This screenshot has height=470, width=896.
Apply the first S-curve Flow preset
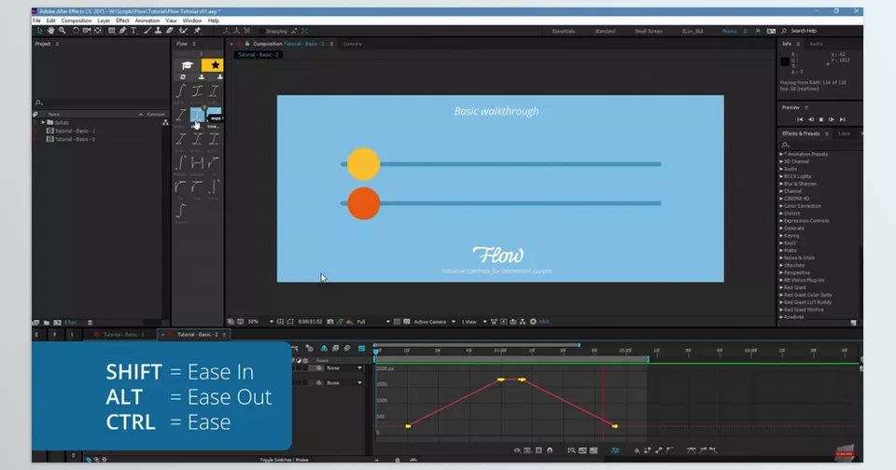pyautogui.click(x=180, y=90)
